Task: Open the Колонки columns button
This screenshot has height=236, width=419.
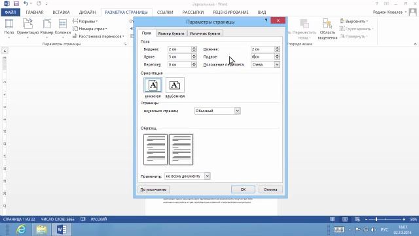Action: tap(63, 28)
